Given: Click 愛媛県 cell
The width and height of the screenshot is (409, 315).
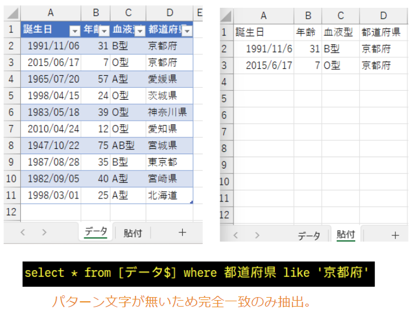Looking at the screenshot, I should coord(170,79).
